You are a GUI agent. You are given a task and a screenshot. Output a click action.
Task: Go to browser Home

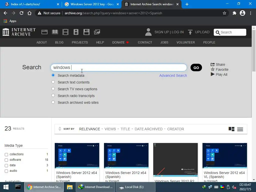pos(29,13)
